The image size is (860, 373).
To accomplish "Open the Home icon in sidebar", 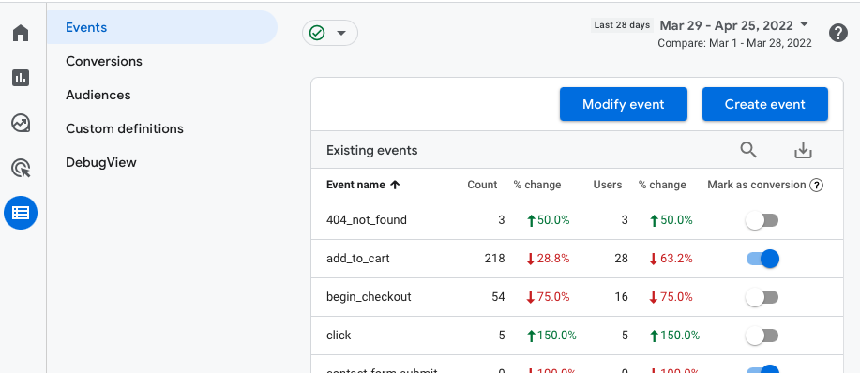I will [x=21, y=34].
